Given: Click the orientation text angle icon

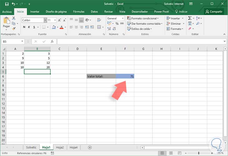Looking at the screenshot, I should pos(87,20).
